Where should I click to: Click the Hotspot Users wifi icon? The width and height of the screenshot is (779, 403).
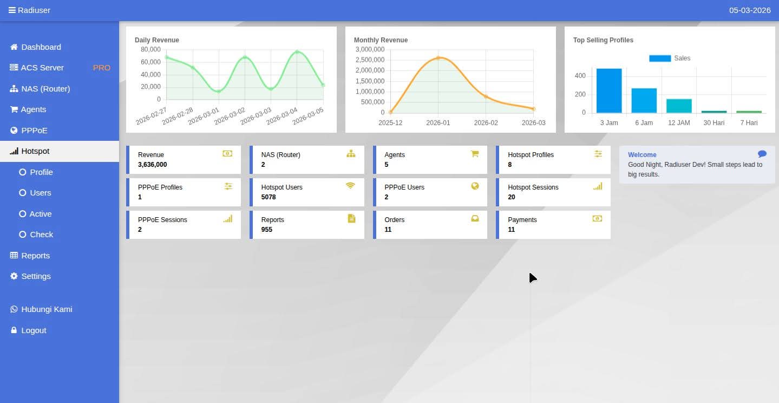(x=350, y=186)
